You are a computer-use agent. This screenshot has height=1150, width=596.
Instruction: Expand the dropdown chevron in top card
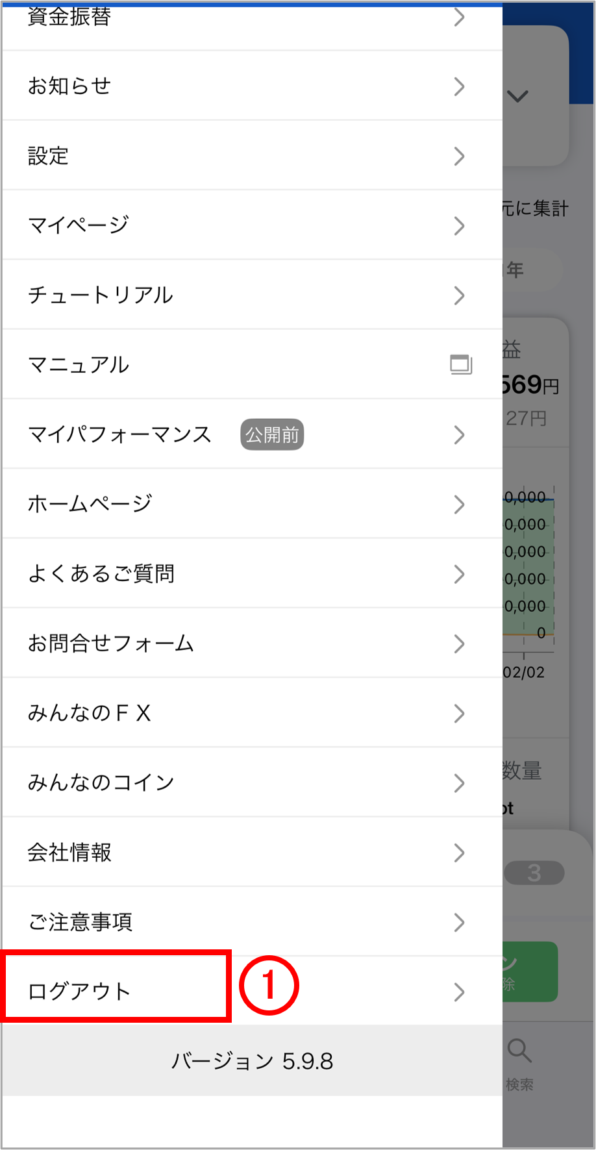click(517, 97)
